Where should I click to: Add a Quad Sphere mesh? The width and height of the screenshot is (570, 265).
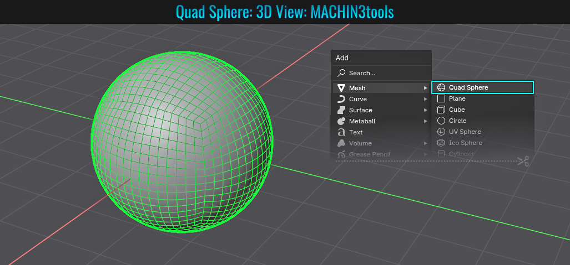[x=482, y=87]
